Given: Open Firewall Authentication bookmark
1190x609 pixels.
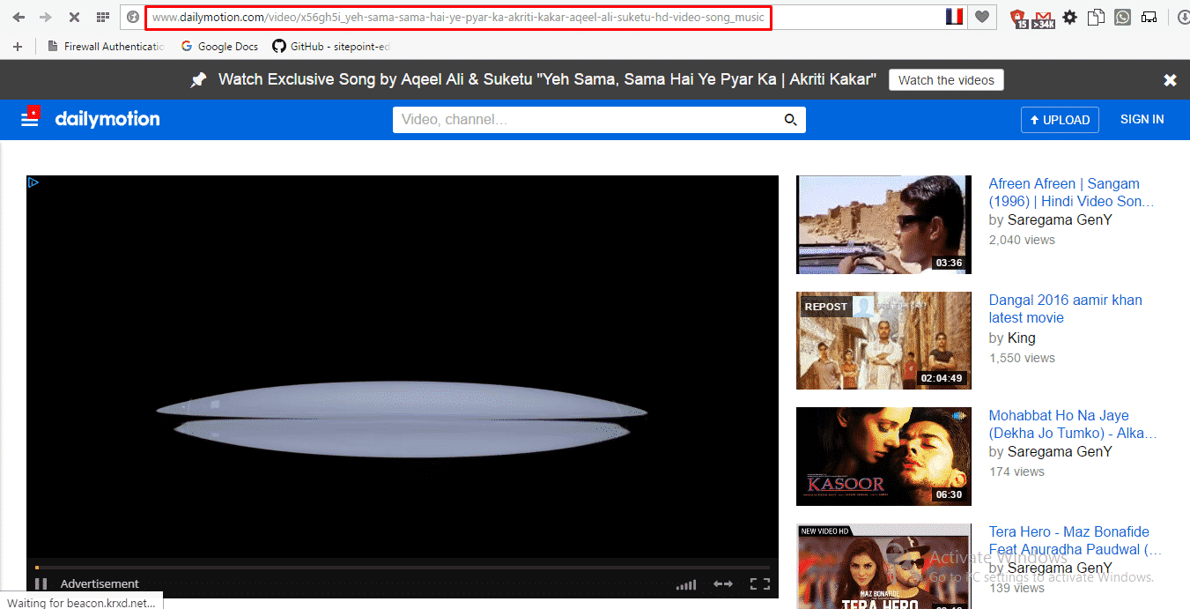Looking at the screenshot, I should [107, 46].
